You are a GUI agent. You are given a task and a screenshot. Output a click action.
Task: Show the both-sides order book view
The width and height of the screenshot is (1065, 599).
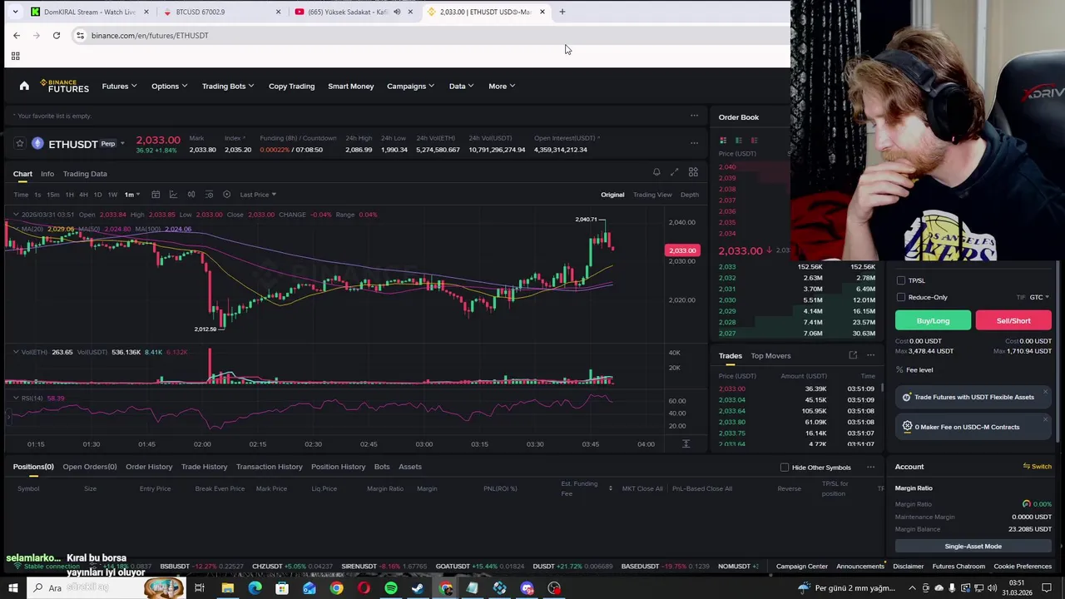click(x=723, y=141)
